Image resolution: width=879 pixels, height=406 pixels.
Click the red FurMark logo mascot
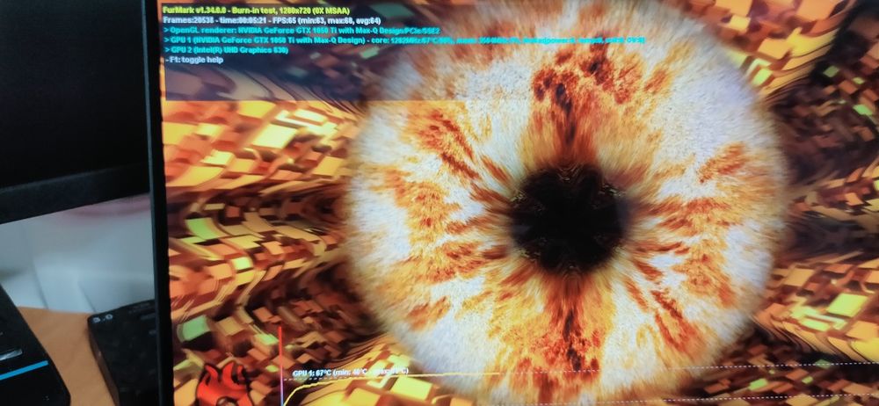click(x=223, y=384)
